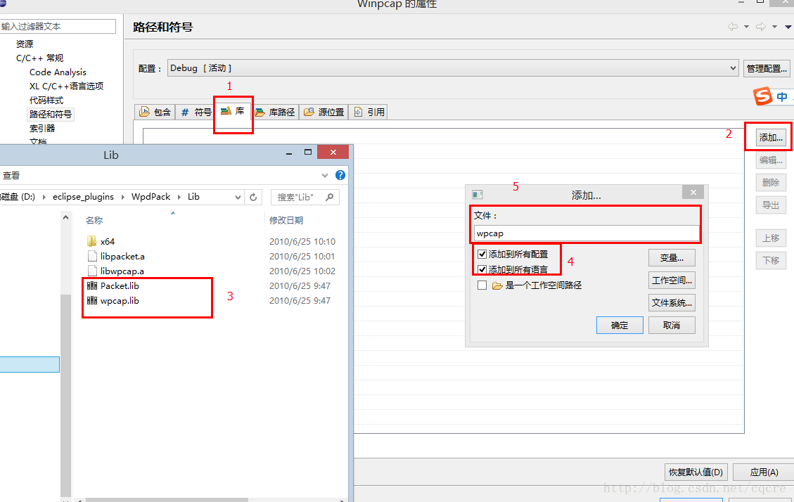Viewport: 794px width, 502px height.
Task: Select the wpcap.lib file
Action: 120,301
